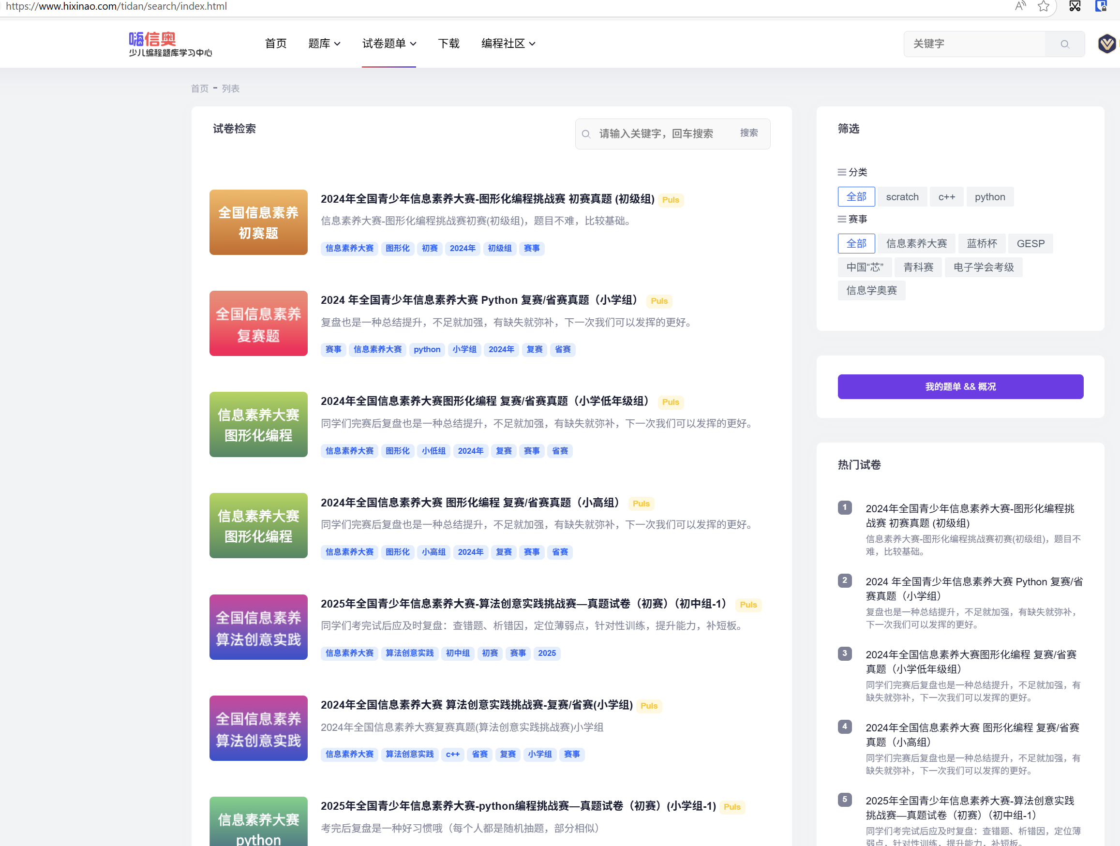Viewport: 1120px width, 846px height.
Task: Click the read aloud icon in the address bar
Action: coord(1020,7)
